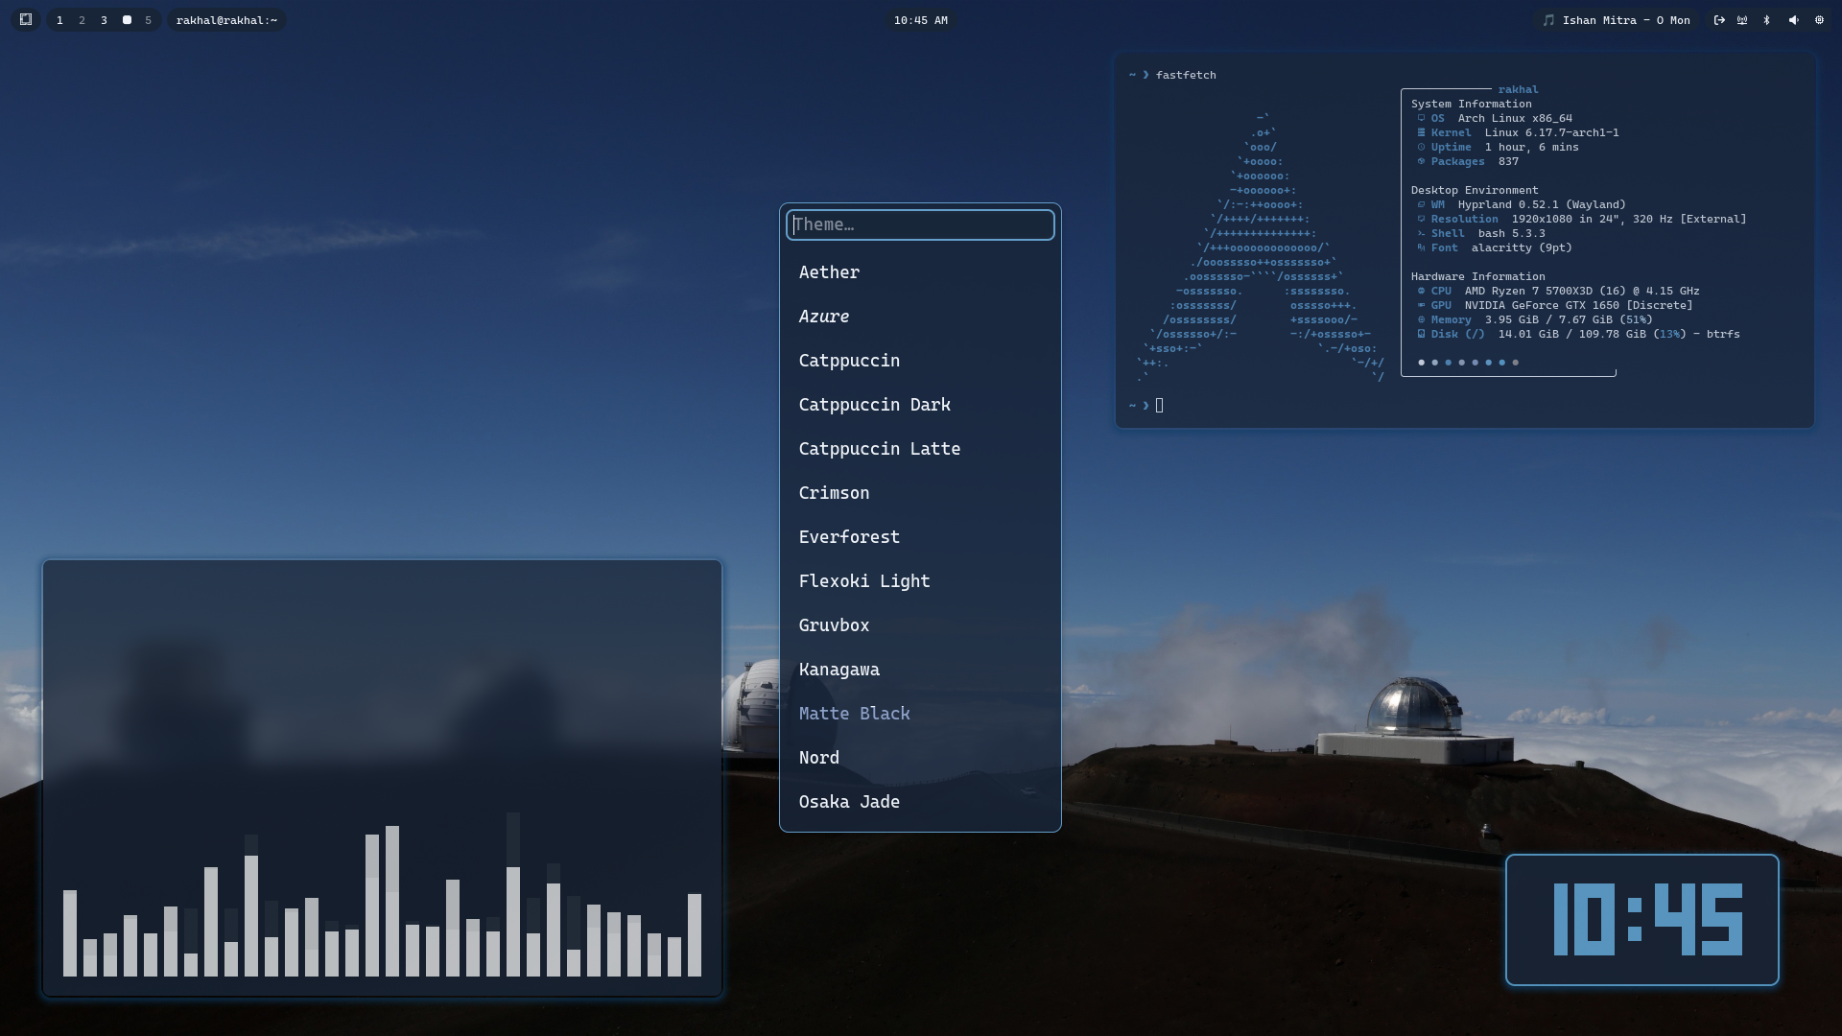The width and height of the screenshot is (1842, 1036).
Task: Choose the Catppuccin theme entry
Action: [x=920, y=361]
